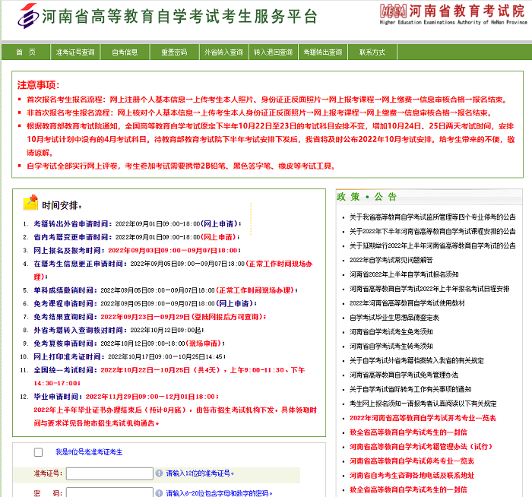Screen dimensions: 532x497
Task: Go to 重置密码 in the navigation bar
Action: click(x=174, y=52)
